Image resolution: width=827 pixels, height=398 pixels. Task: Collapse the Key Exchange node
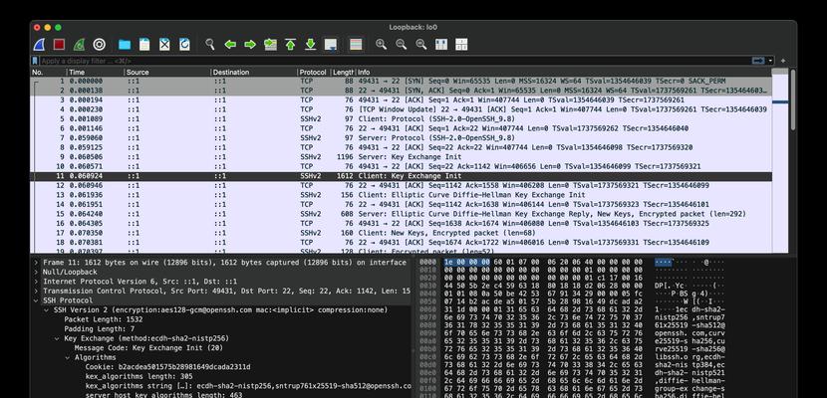[57, 338]
